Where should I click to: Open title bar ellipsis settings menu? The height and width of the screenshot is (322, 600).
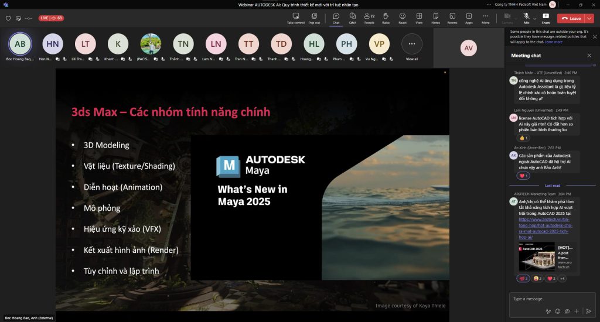[x=489, y=5]
